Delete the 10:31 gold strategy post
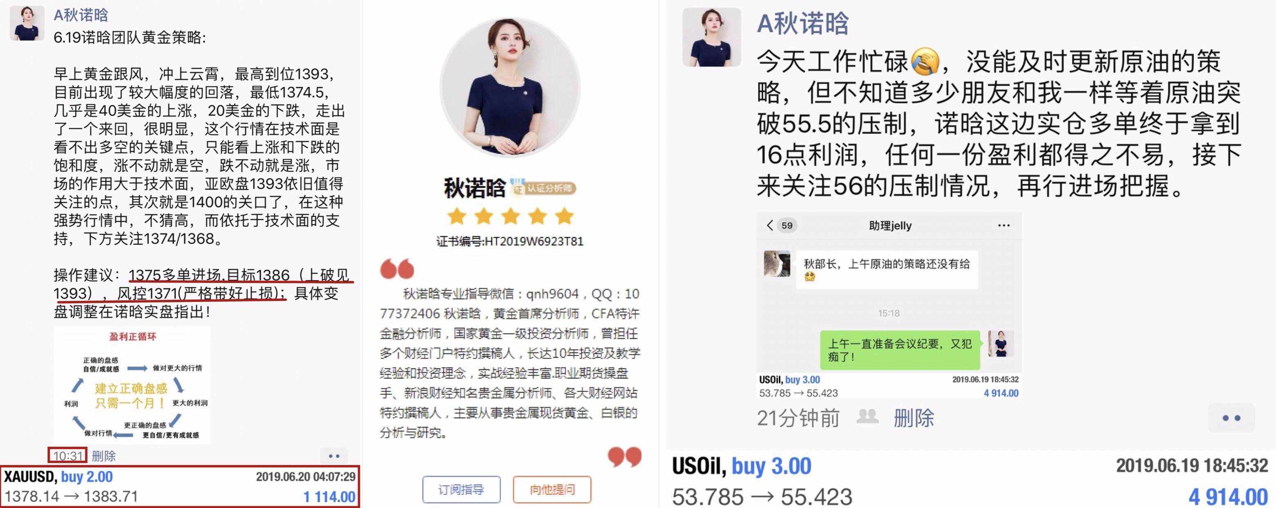This screenshot has width=1276, height=508. (104, 456)
